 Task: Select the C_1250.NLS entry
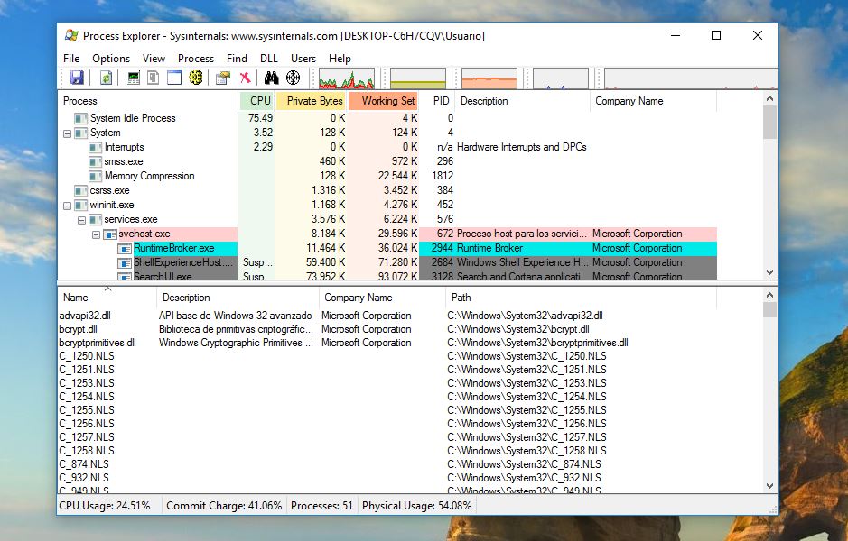[87, 356]
